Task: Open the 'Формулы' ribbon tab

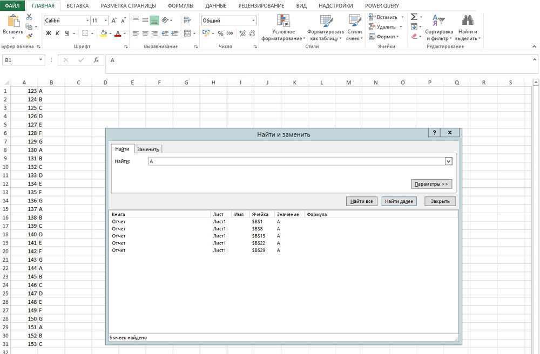Action: (x=180, y=5)
